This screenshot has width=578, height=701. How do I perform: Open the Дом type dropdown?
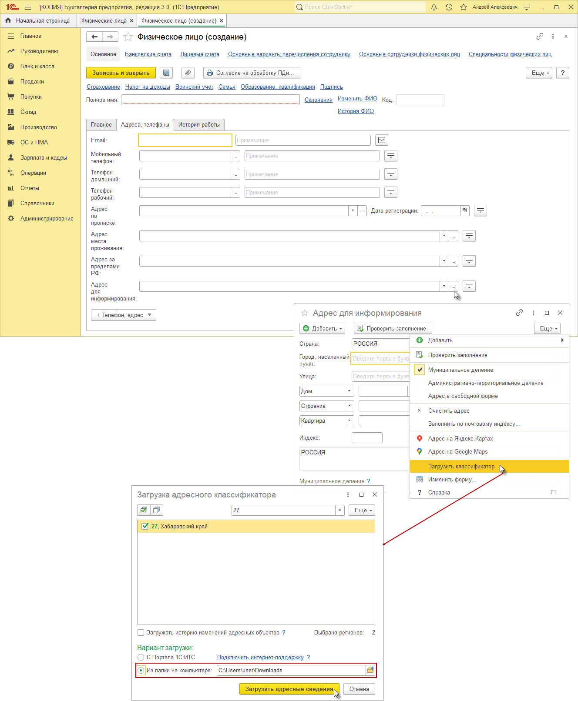349,391
